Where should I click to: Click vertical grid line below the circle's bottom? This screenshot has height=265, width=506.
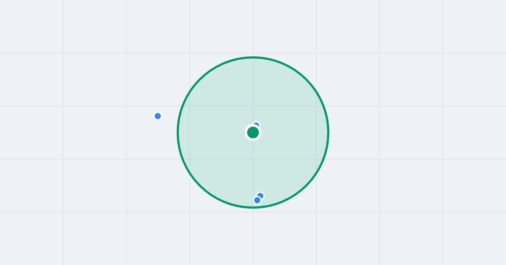point(253,236)
